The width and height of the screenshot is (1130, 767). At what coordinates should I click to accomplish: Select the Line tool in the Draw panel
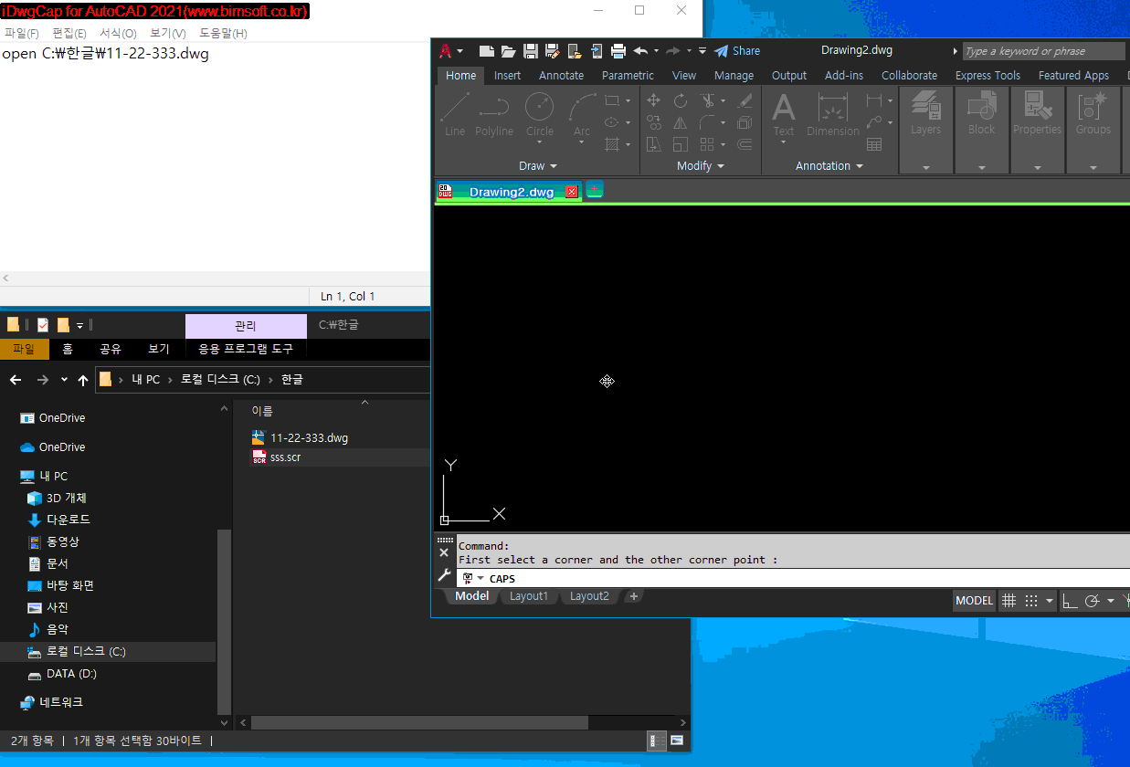tap(455, 115)
